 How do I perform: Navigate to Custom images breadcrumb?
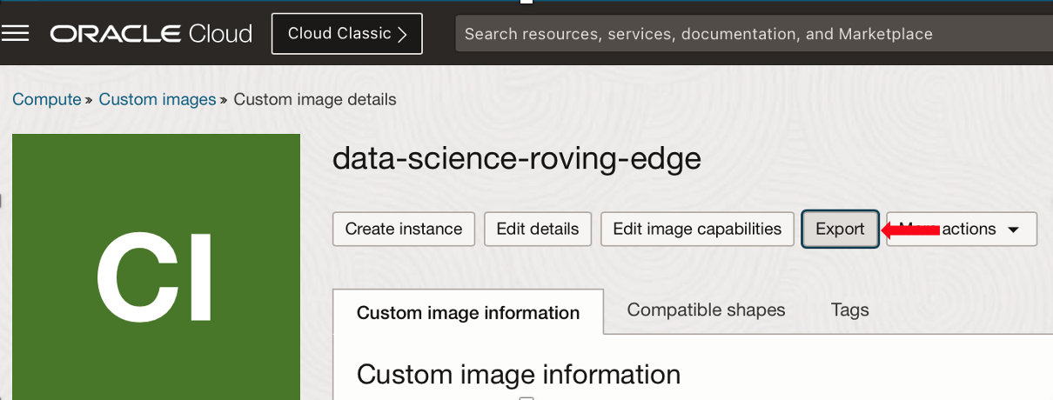(x=157, y=99)
